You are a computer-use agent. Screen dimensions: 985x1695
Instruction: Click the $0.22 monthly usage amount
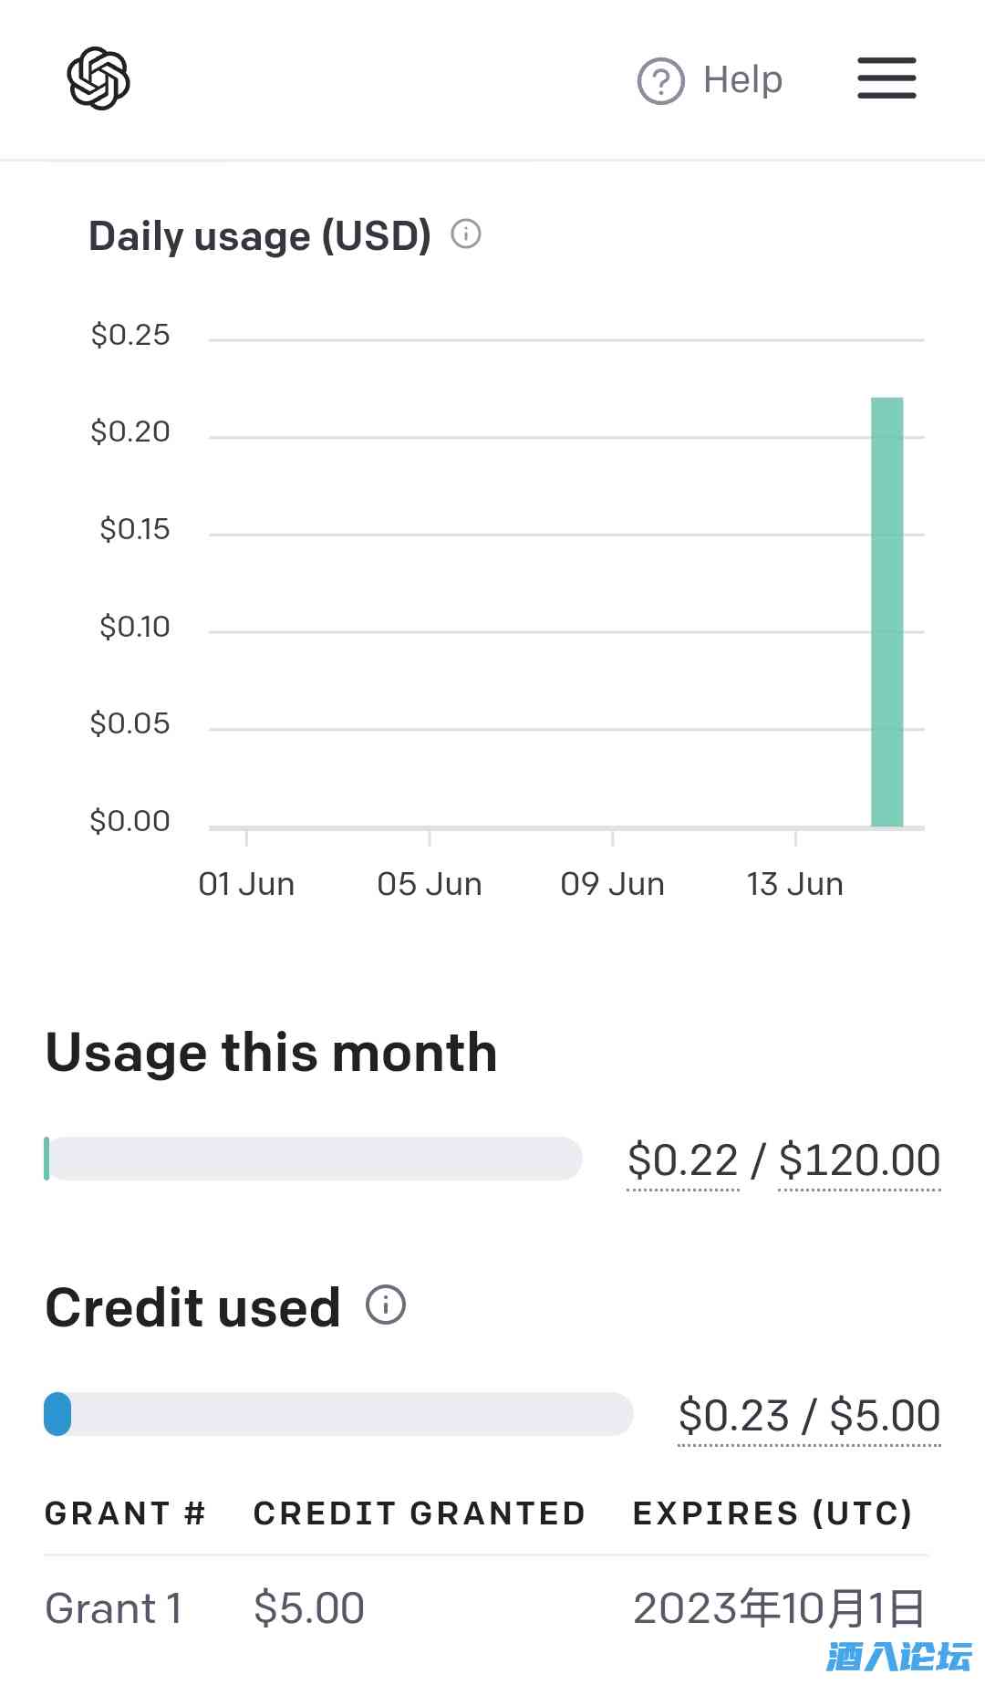[x=683, y=1160]
